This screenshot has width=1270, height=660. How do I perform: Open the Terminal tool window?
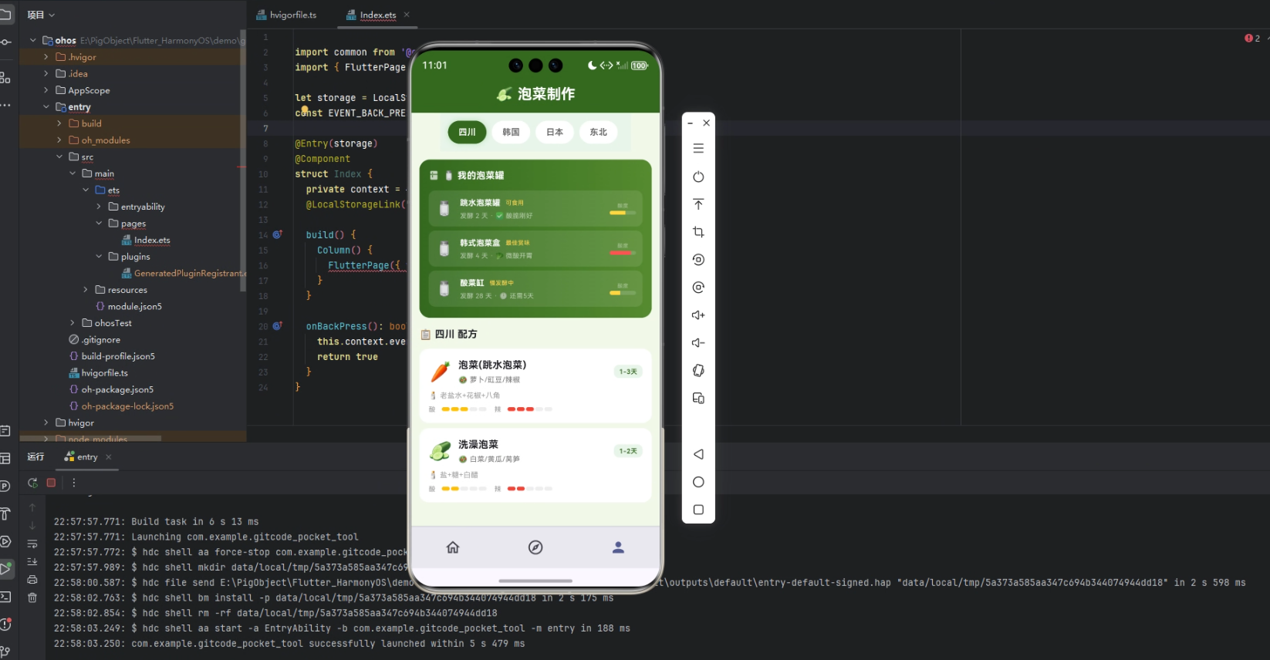pos(5,597)
